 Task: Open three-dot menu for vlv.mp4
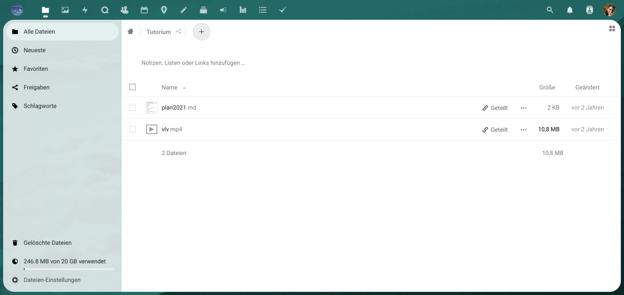point(524,130)
